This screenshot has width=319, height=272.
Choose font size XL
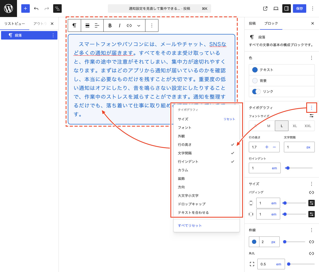click(x=295, y=126)
